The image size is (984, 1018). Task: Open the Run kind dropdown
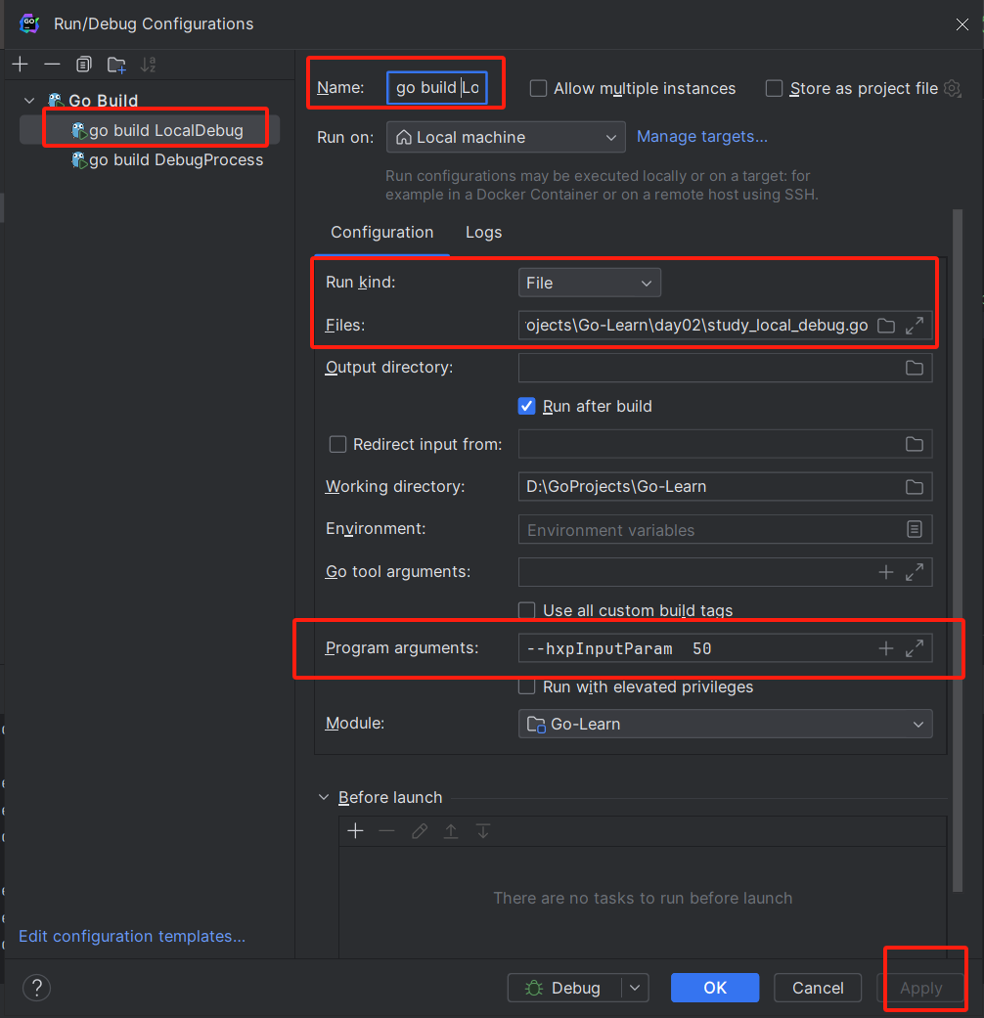click(589, 282)
